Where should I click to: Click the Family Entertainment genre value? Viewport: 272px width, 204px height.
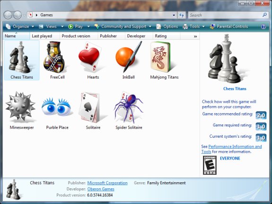point(167,183)
